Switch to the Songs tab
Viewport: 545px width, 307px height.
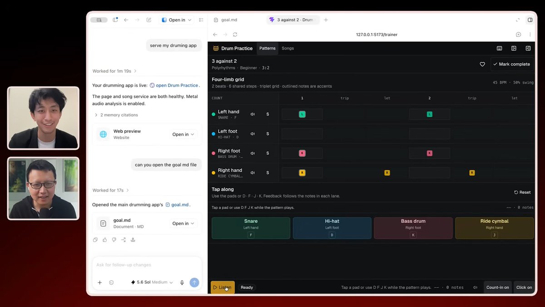(287, 48)
